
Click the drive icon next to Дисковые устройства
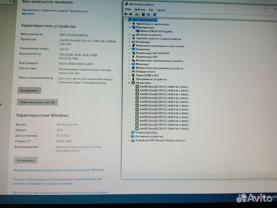133,35
